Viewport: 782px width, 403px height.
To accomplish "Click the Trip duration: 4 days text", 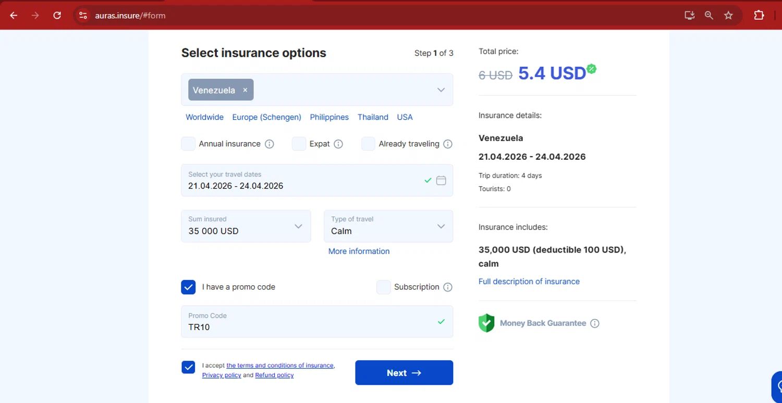I will 510,175.
